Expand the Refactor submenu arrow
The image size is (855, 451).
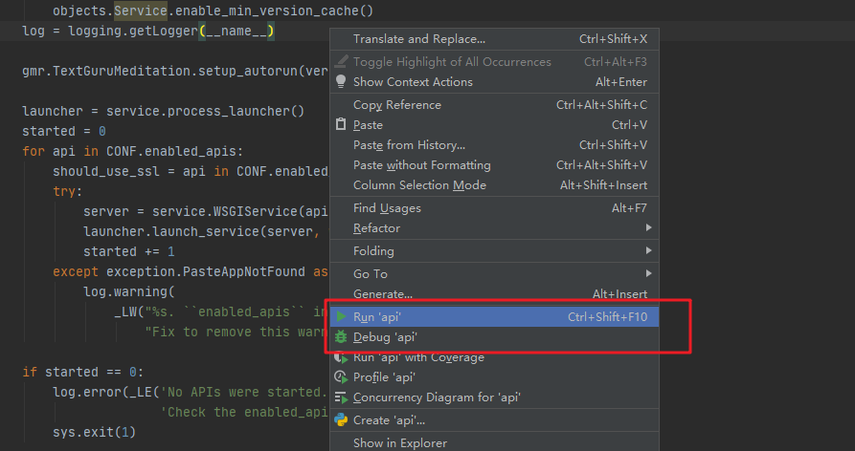pos(649,228)
